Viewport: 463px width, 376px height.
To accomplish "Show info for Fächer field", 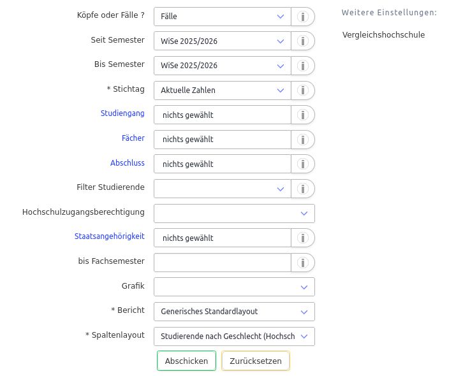I will click(x=303, y=140).
